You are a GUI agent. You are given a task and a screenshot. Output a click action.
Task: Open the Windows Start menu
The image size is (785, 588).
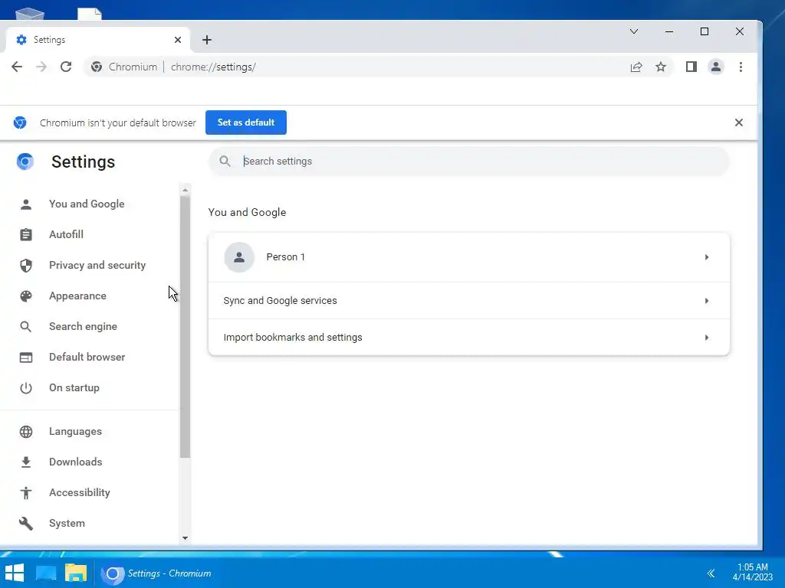point(15,573)
